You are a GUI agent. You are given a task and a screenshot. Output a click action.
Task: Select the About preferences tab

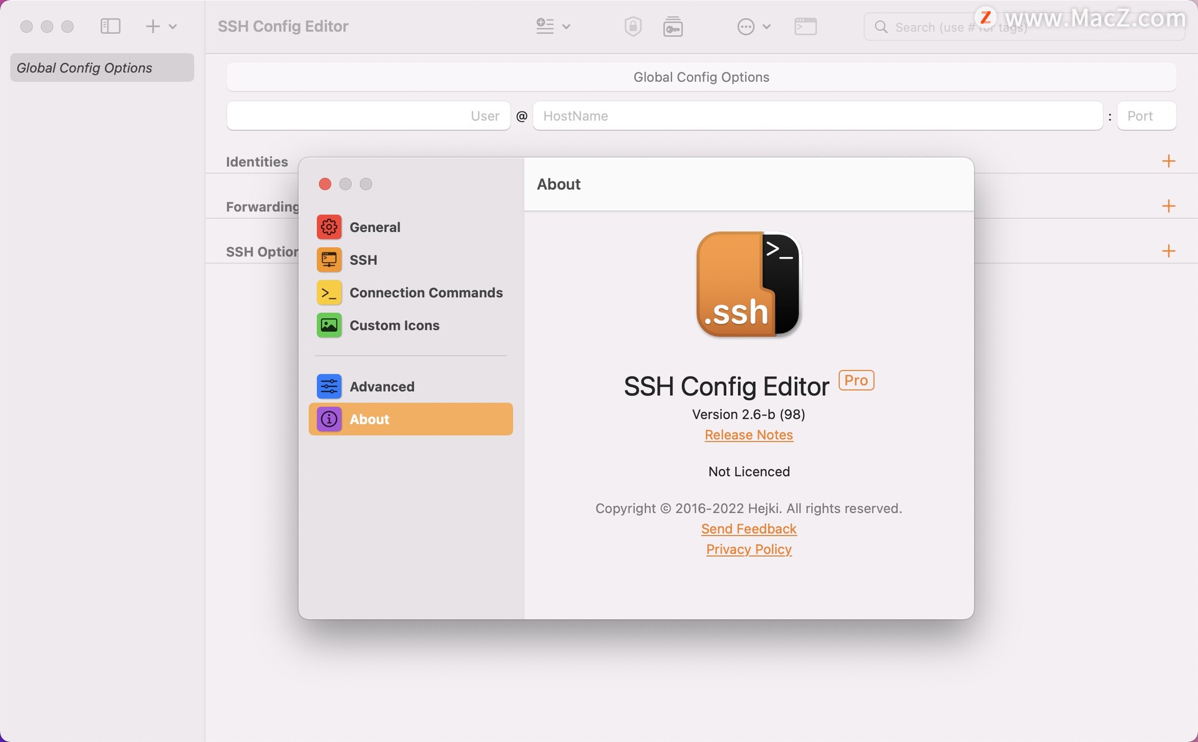point(411,419)
